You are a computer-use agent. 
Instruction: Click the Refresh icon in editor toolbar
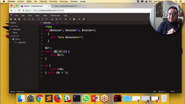coord(33,19)
